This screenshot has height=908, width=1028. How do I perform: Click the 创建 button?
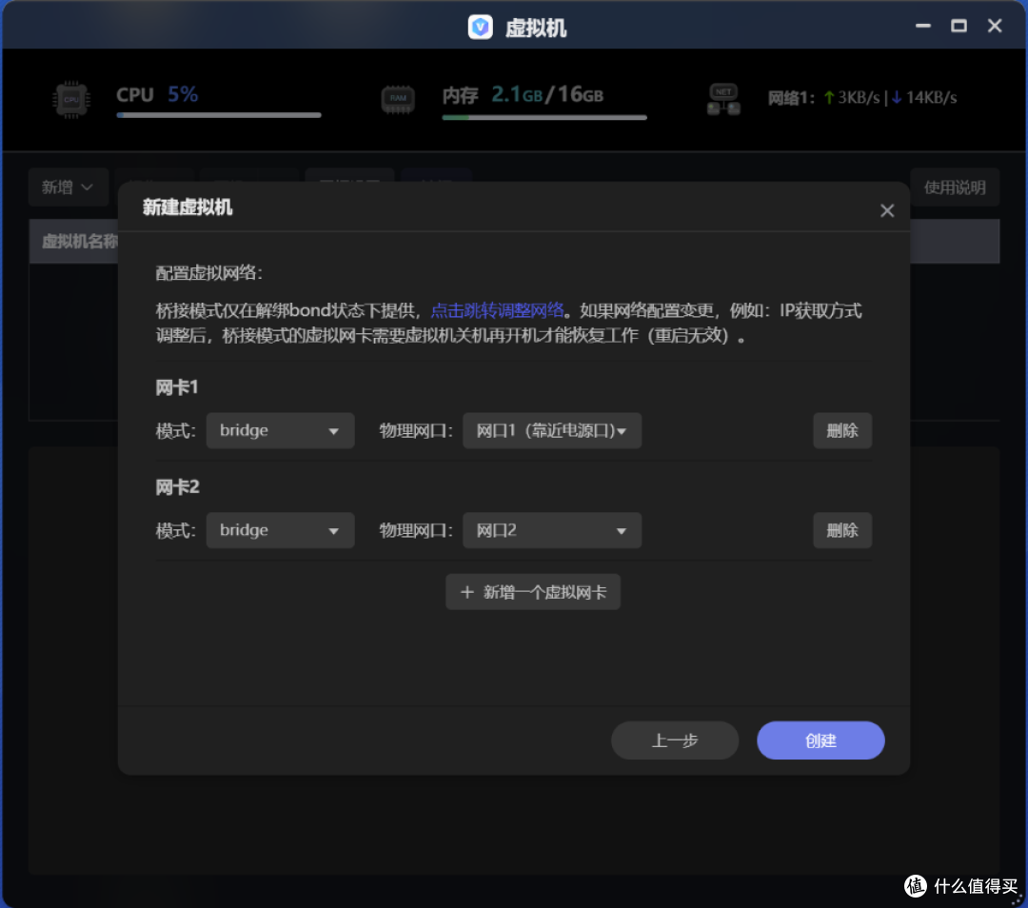820,740
